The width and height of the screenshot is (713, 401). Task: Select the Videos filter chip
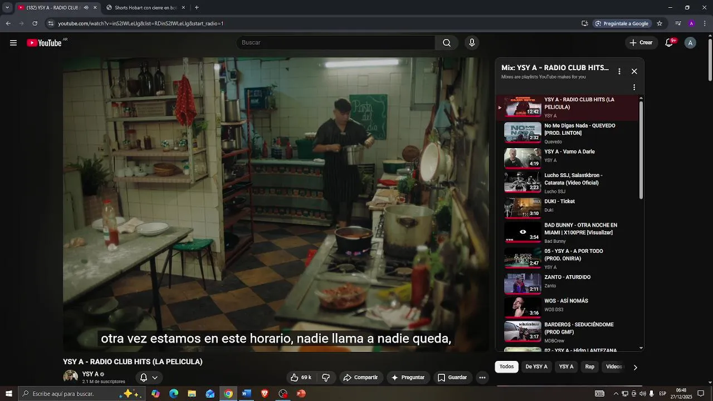[x=613, y=367]
